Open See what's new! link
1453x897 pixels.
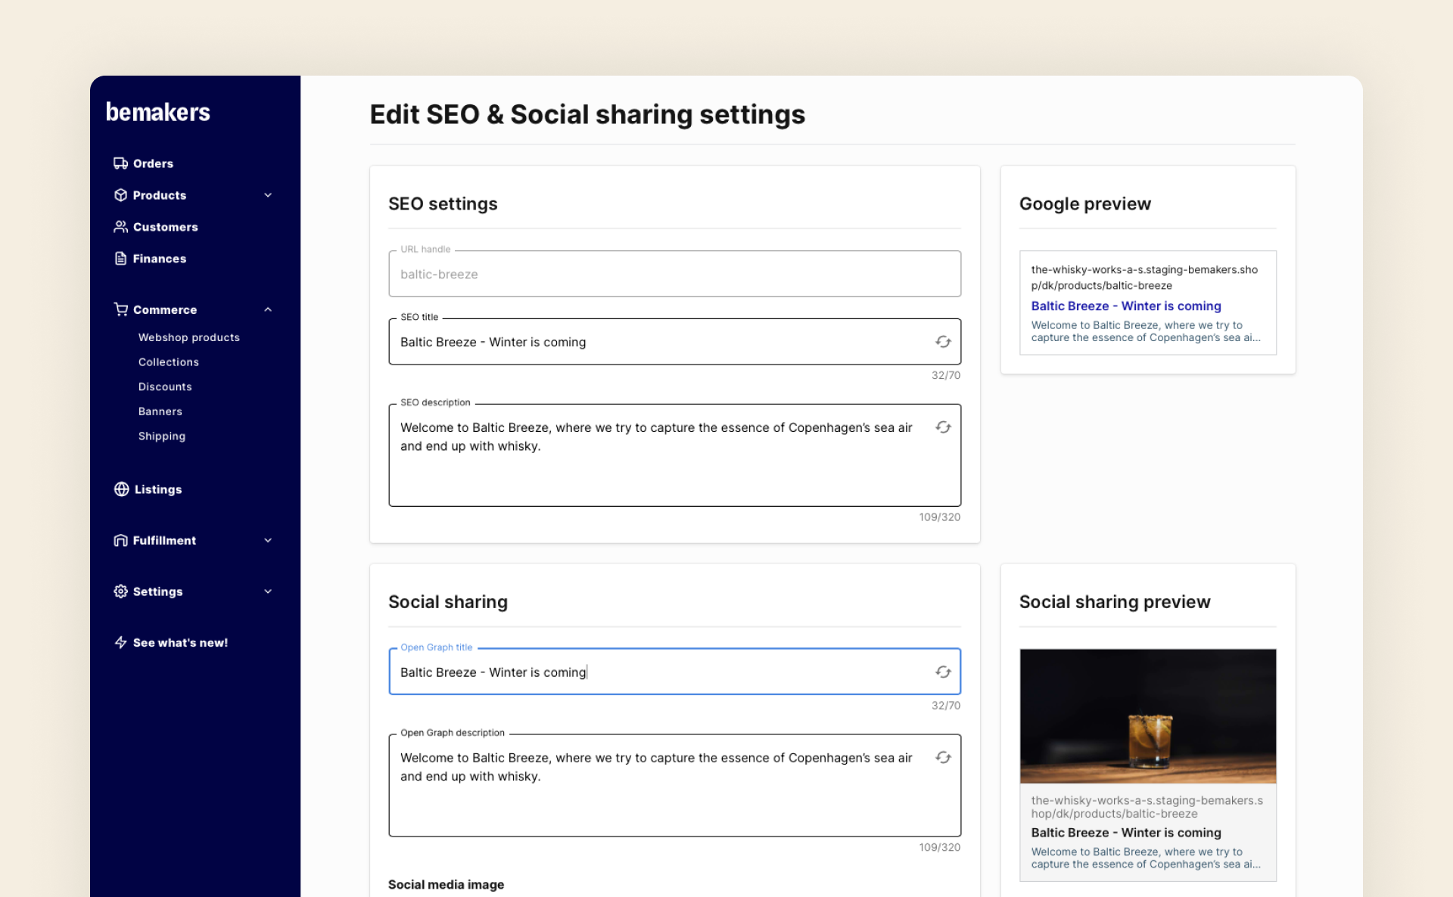click(180, 643)
